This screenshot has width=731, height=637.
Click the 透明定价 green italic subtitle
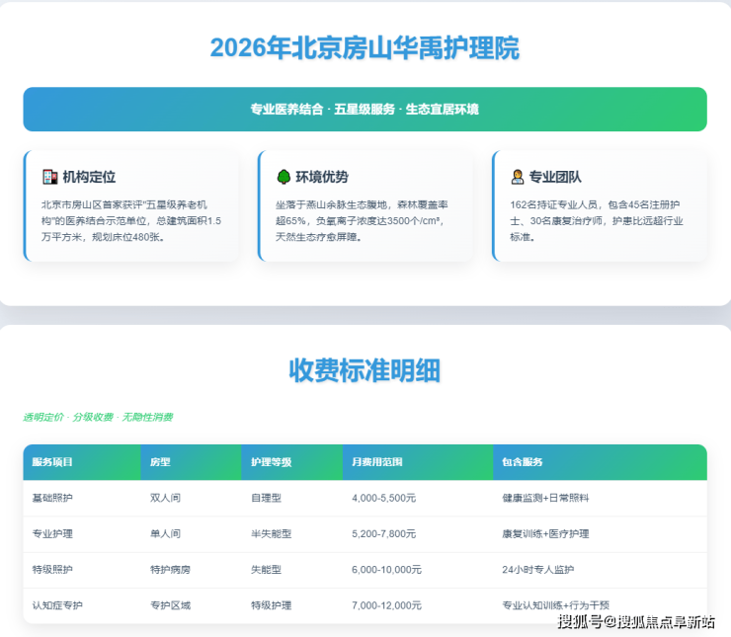pos(98,417)
